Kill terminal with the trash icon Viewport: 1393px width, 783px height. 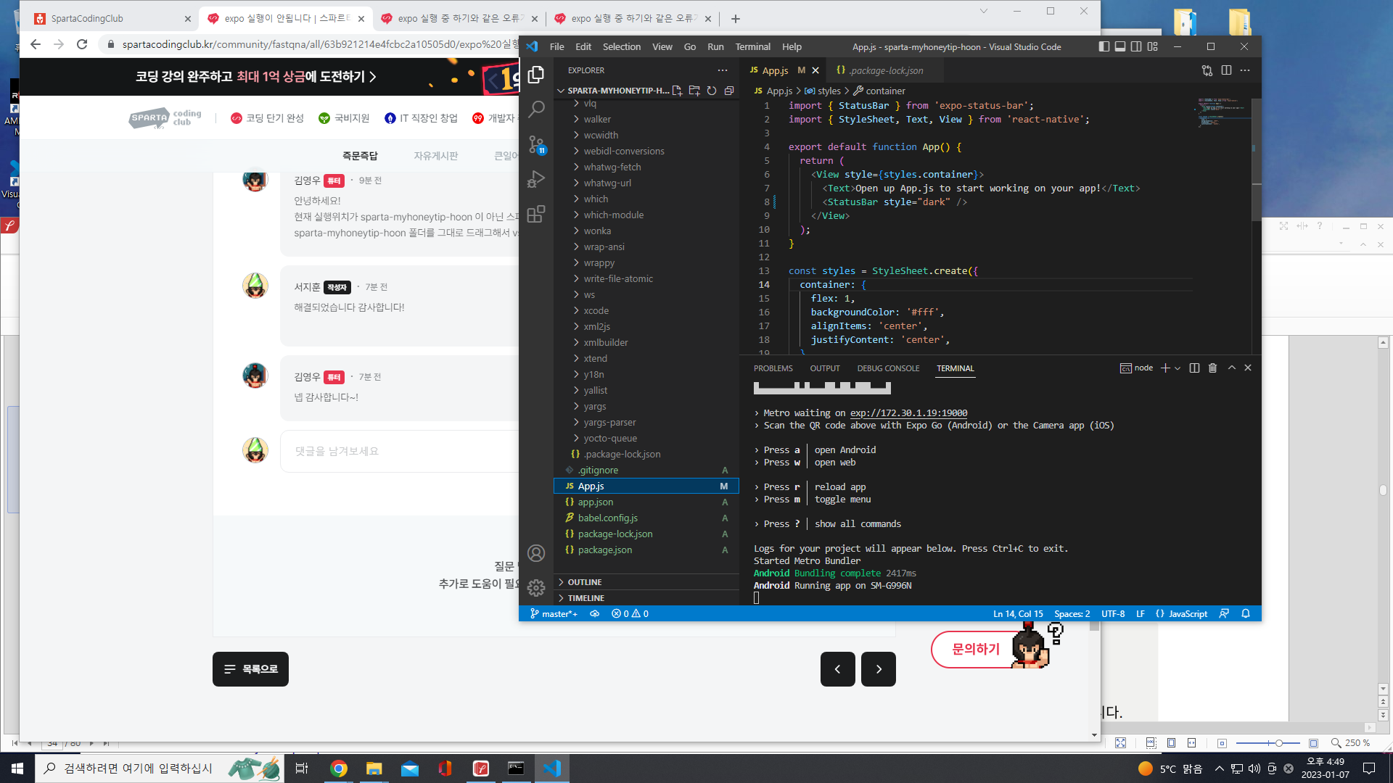point(1212,368)
